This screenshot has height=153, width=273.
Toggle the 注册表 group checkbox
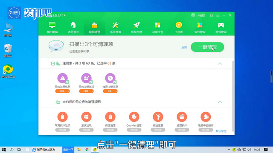(x=53, y=63)
